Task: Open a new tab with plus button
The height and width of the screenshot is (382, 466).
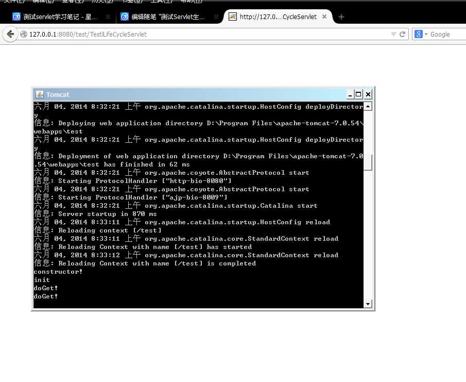Action: [x=341, y=17]
